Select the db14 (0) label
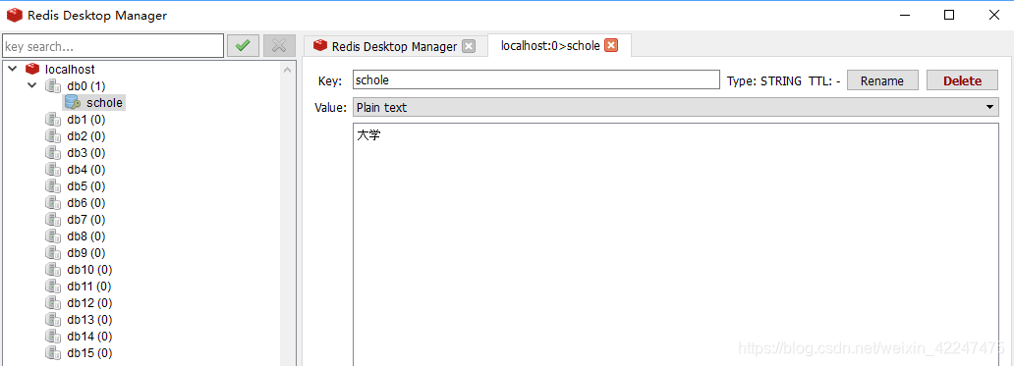The image size is (1014, 366). 89,337
